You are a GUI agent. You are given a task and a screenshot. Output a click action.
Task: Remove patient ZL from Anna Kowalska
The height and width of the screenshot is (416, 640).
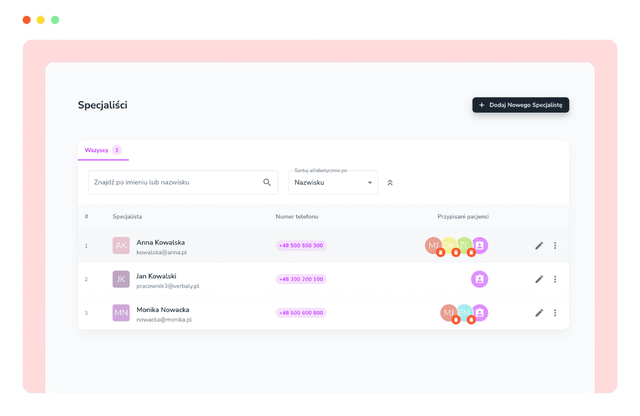click(471, 253)
